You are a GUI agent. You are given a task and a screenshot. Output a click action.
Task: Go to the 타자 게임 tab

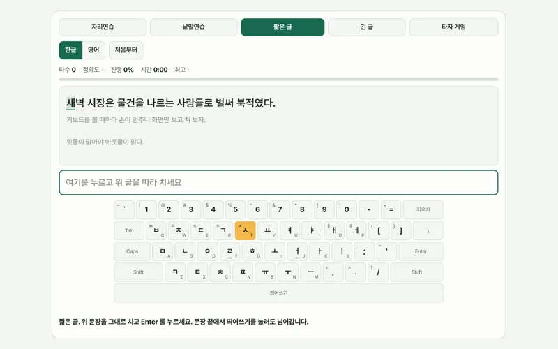coord(453,27)
